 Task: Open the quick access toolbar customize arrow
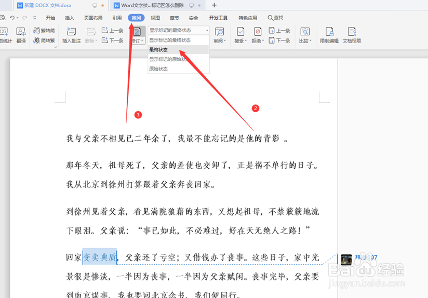[35, 18]
